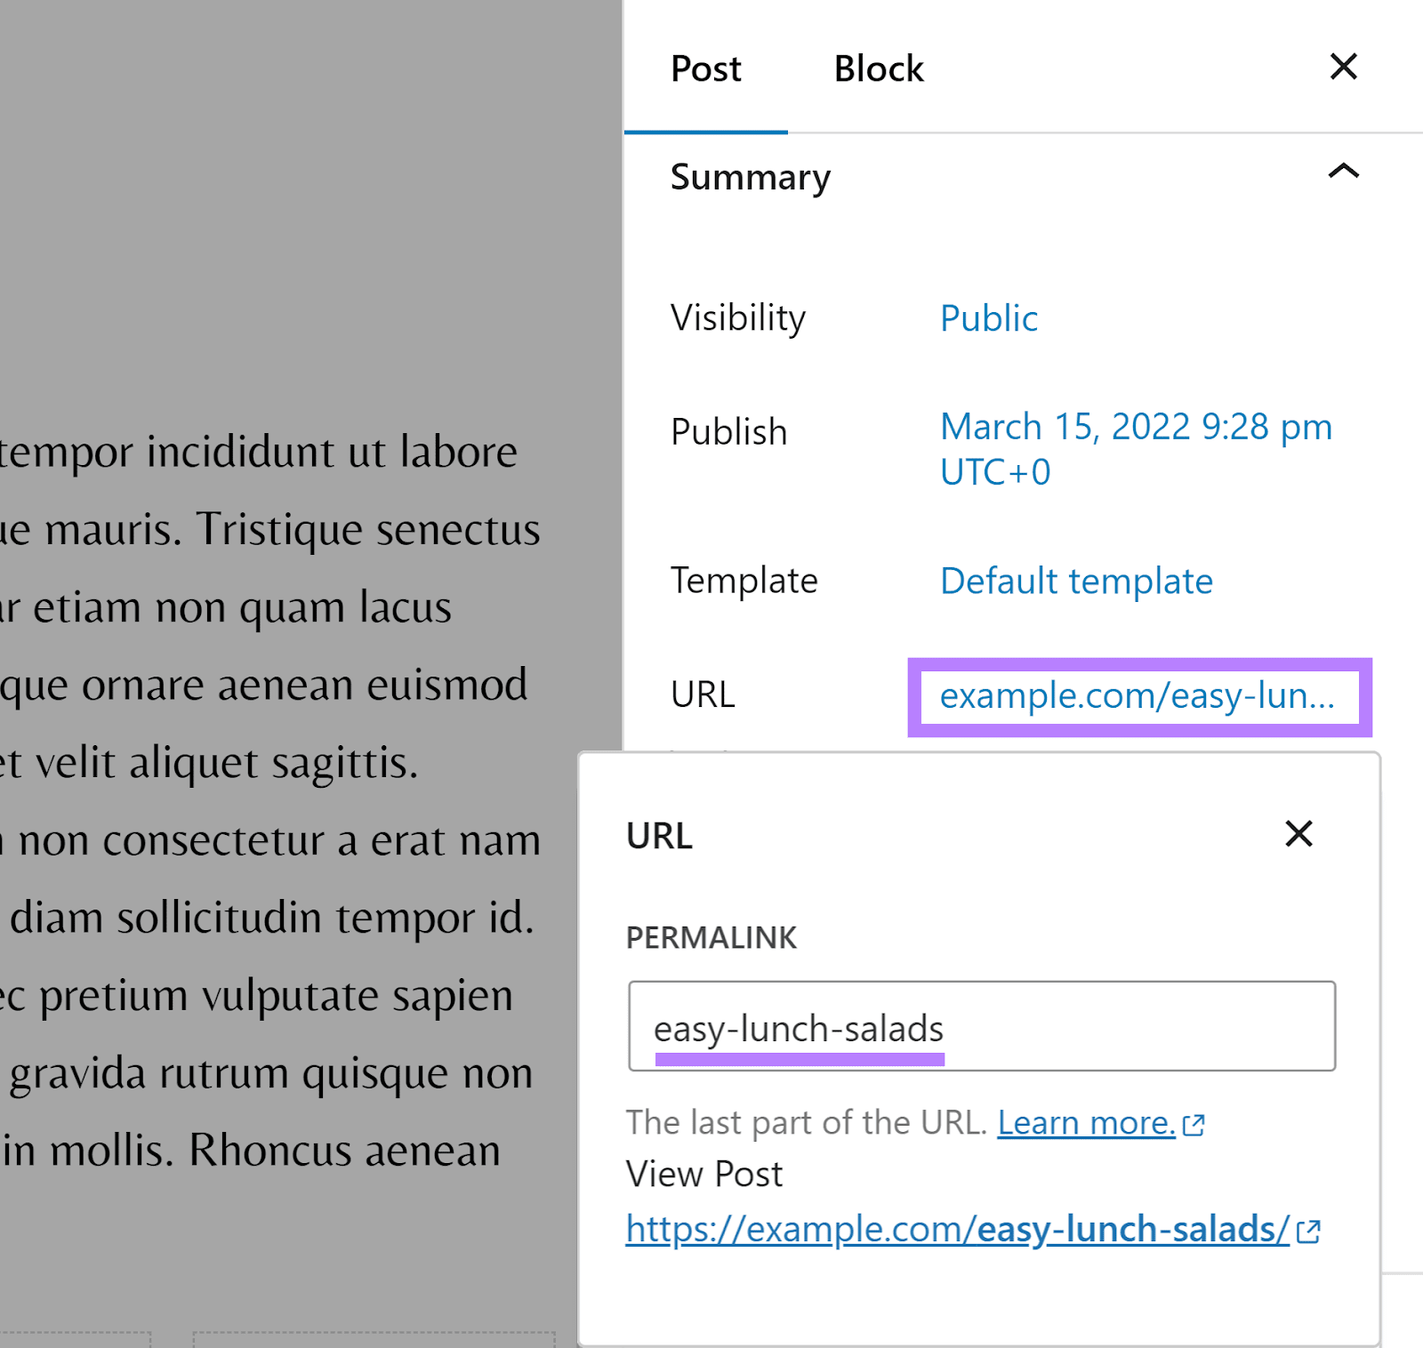The width and height of the screenshot is (1423, 1348).
Task: Open visibility options by clicking Public
Action: [988, 318]
